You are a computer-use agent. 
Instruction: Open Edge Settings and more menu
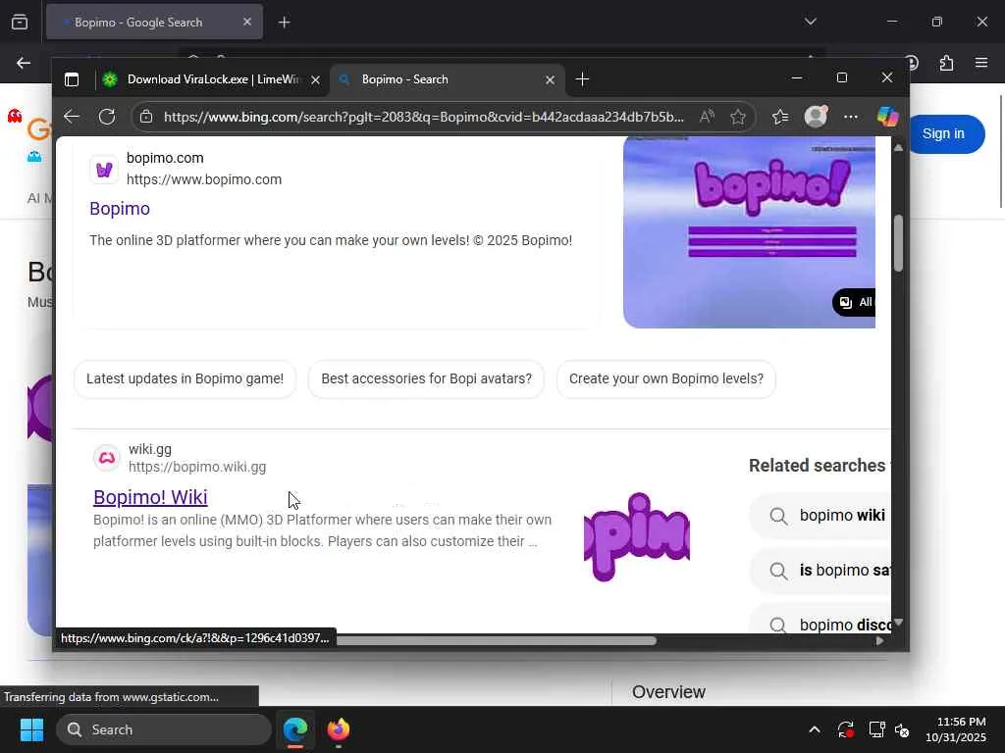point(851,117)
